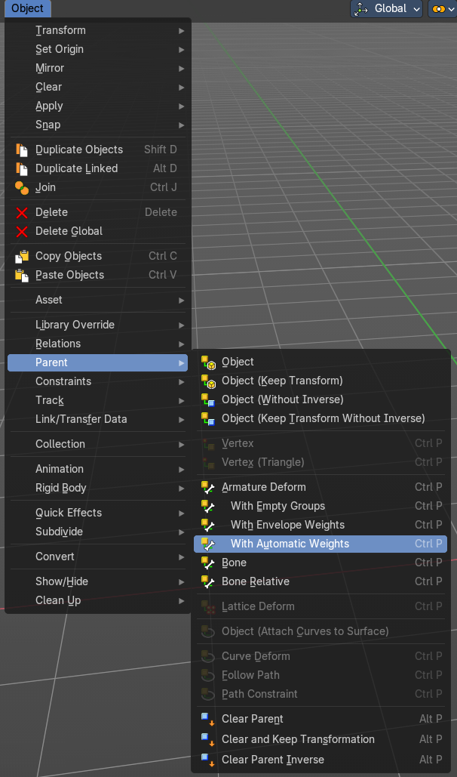Expand the Snap submenu
Screen dimensions: 457x777
point(97,125)
